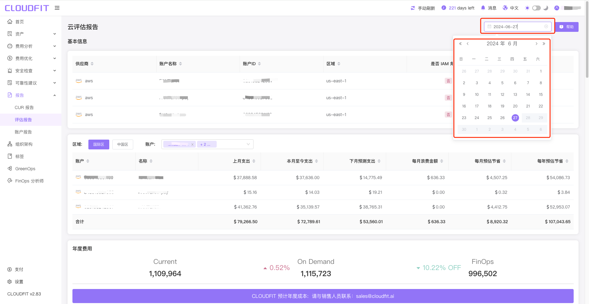The width and height of the screenshot is (589, 304).
Task: Click the total $107,043.65 value
Action: 558,222
